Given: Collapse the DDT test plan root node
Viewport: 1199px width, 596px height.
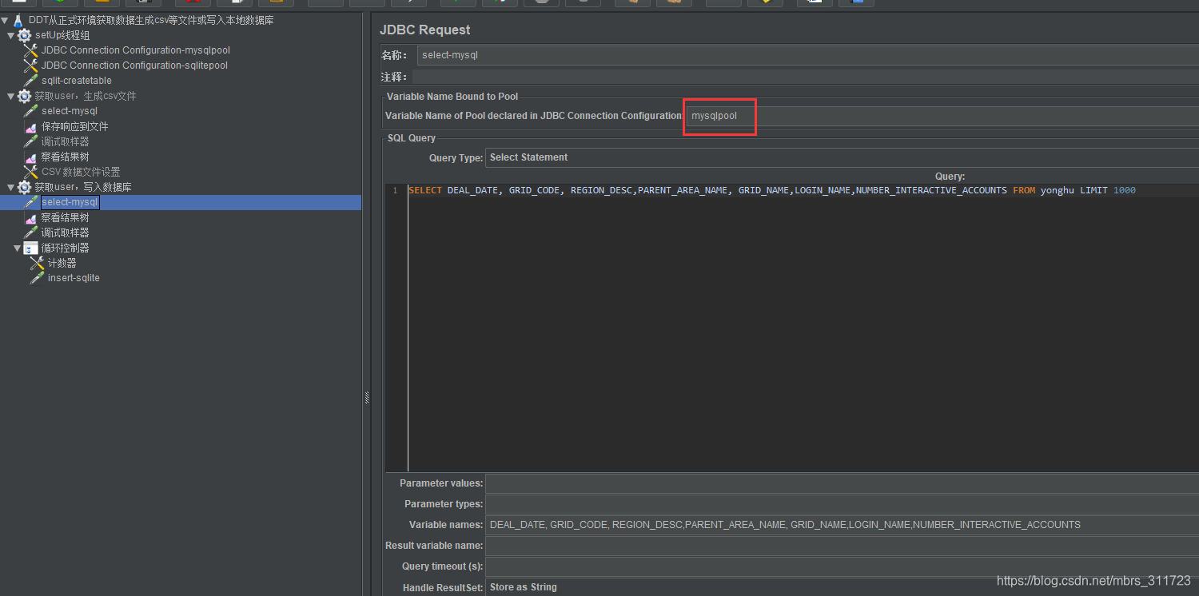Looking at the screenshot, I should point(5,20).
